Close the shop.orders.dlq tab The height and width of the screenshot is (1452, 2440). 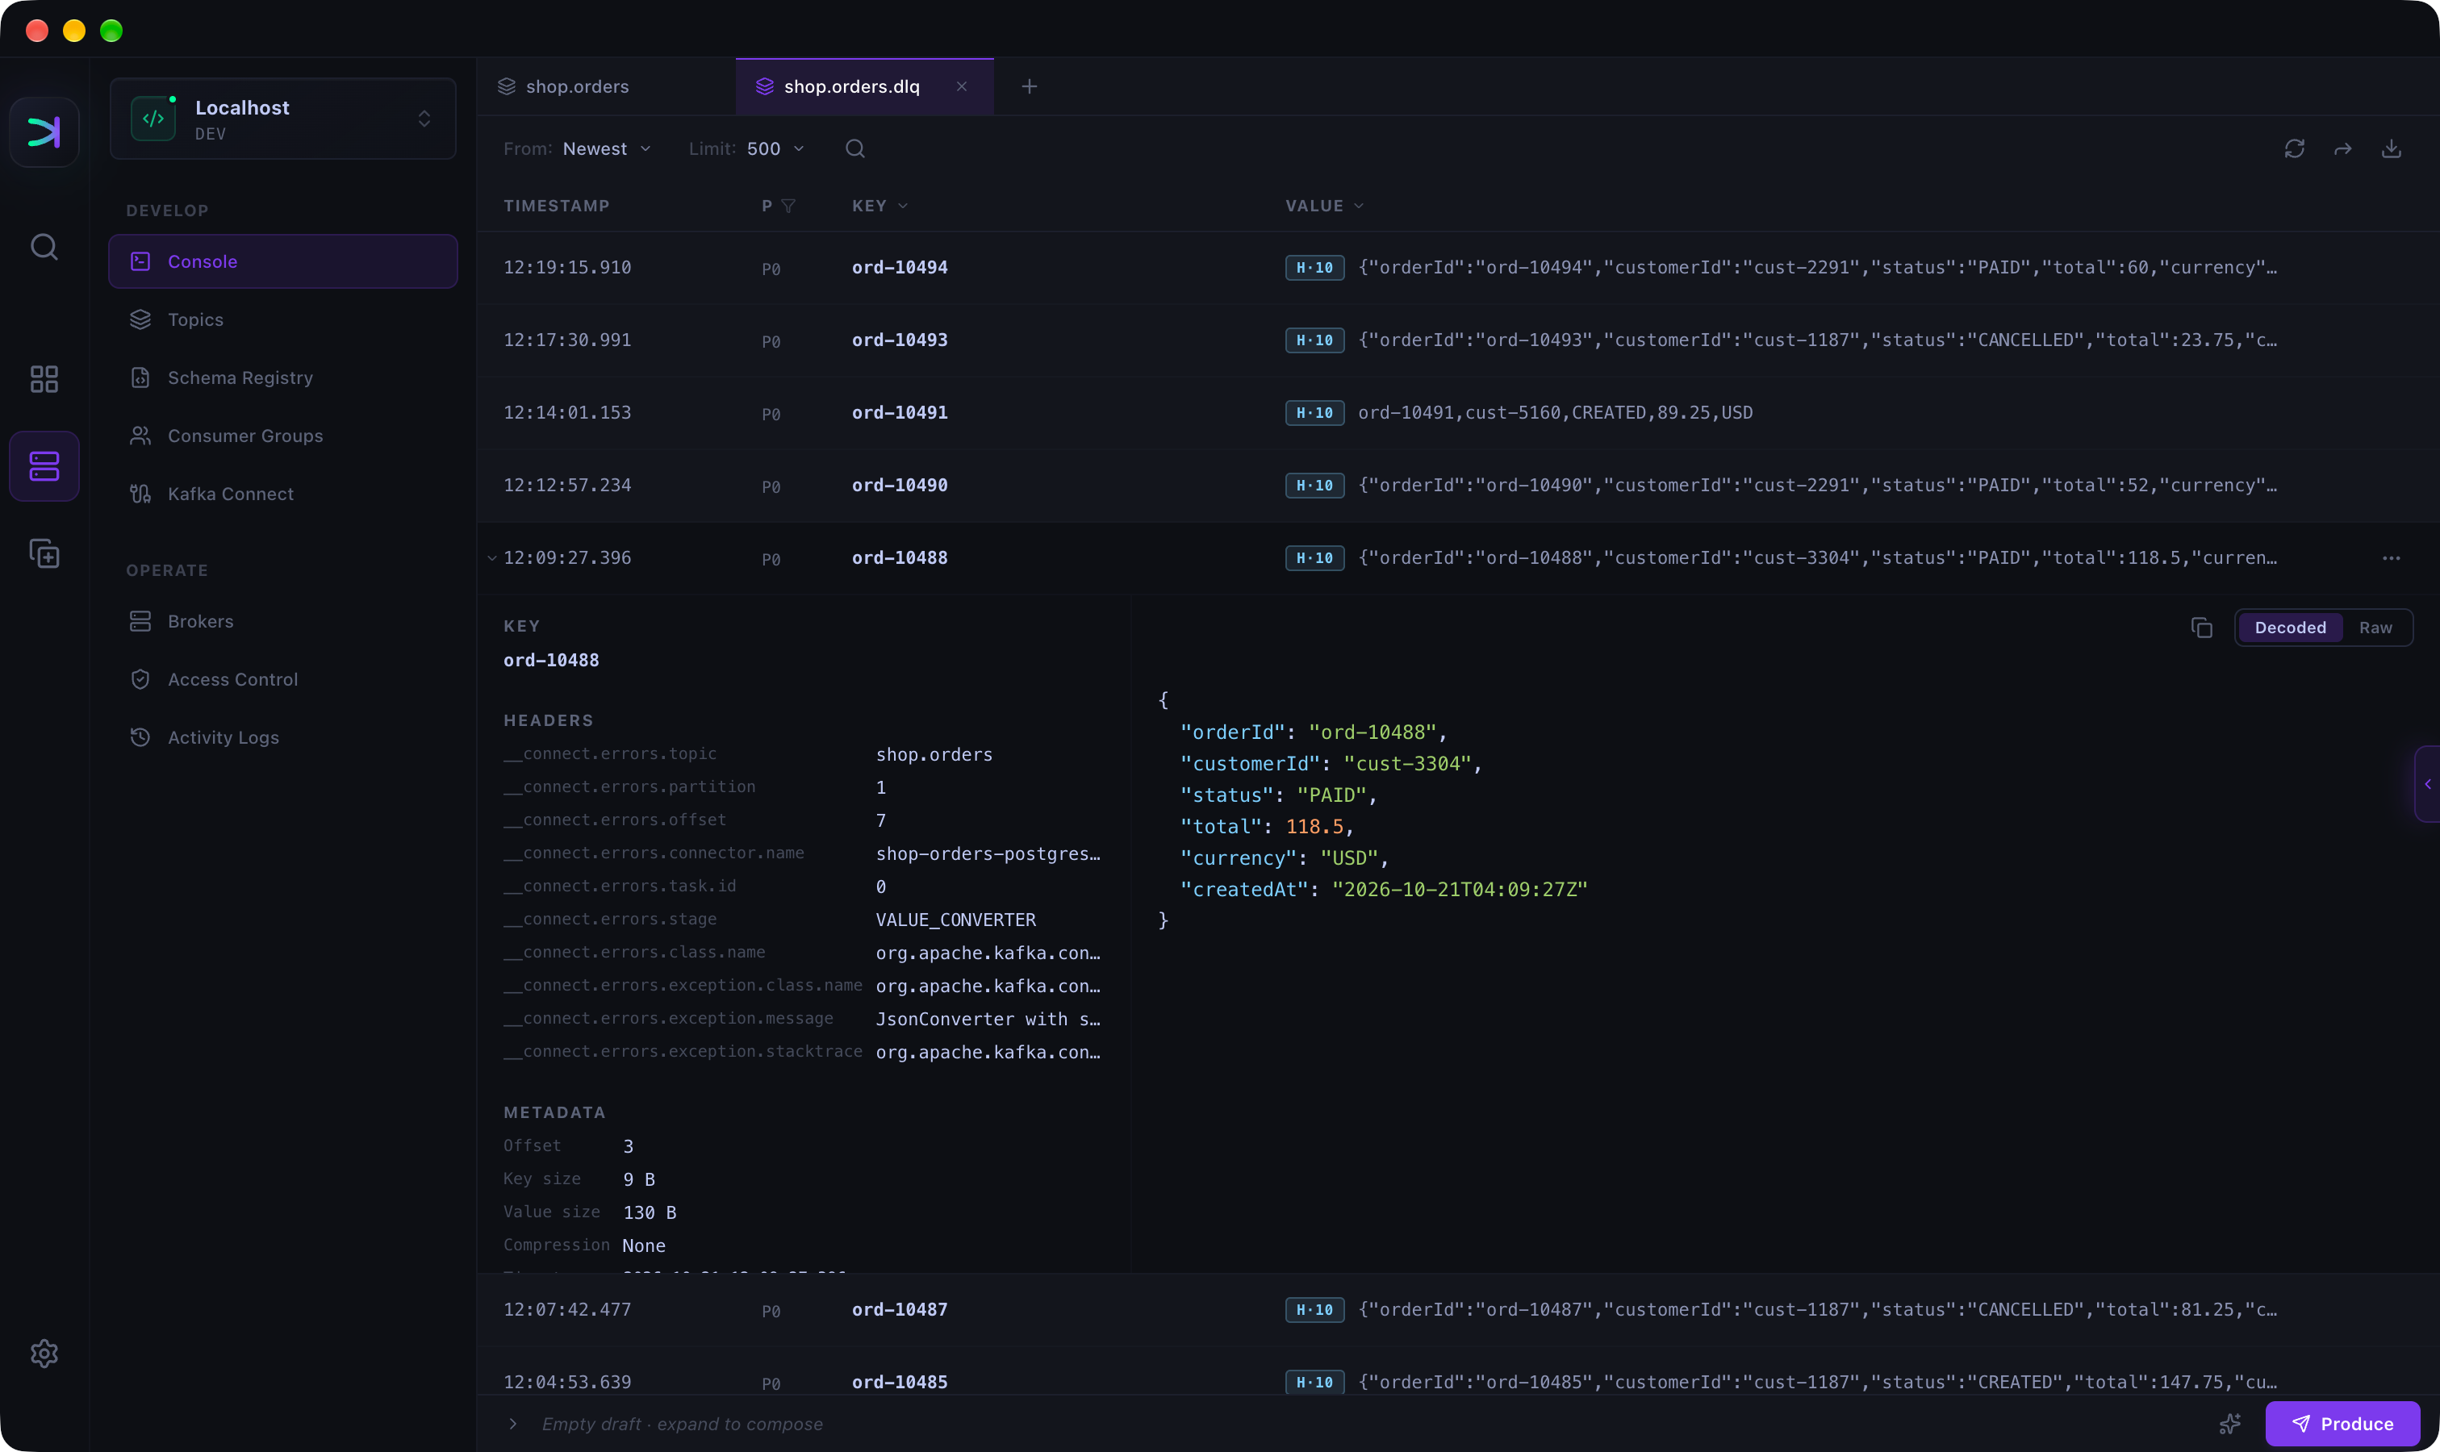click(961, 87)
